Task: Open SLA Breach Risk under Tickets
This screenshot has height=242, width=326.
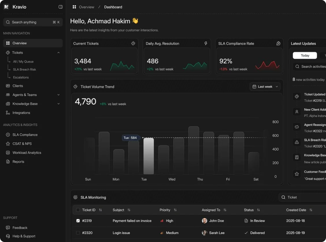Action: [x=25, y=69]
